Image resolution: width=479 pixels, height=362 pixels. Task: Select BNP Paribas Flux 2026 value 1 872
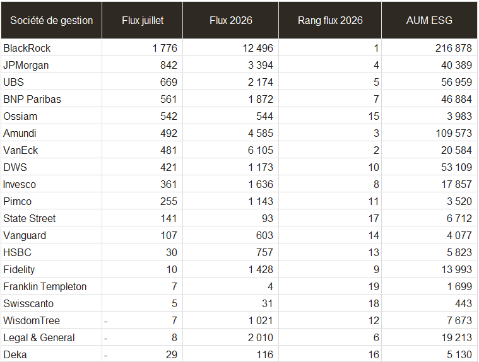tap(261, 99)
